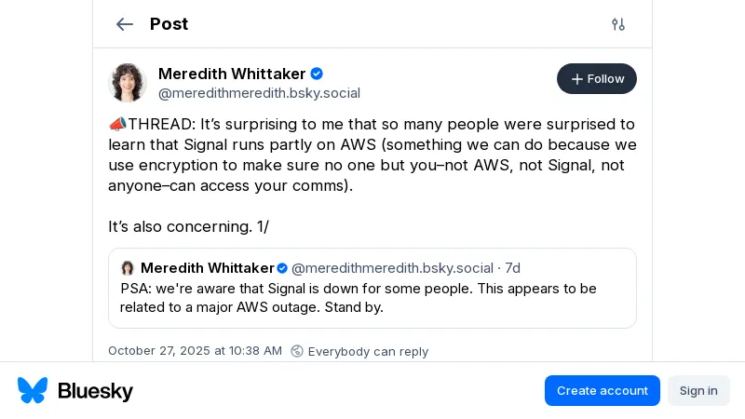This screenshot has width=745, height=419.
Task: Click the plus icon in Follow button
Action: (576, 79)
